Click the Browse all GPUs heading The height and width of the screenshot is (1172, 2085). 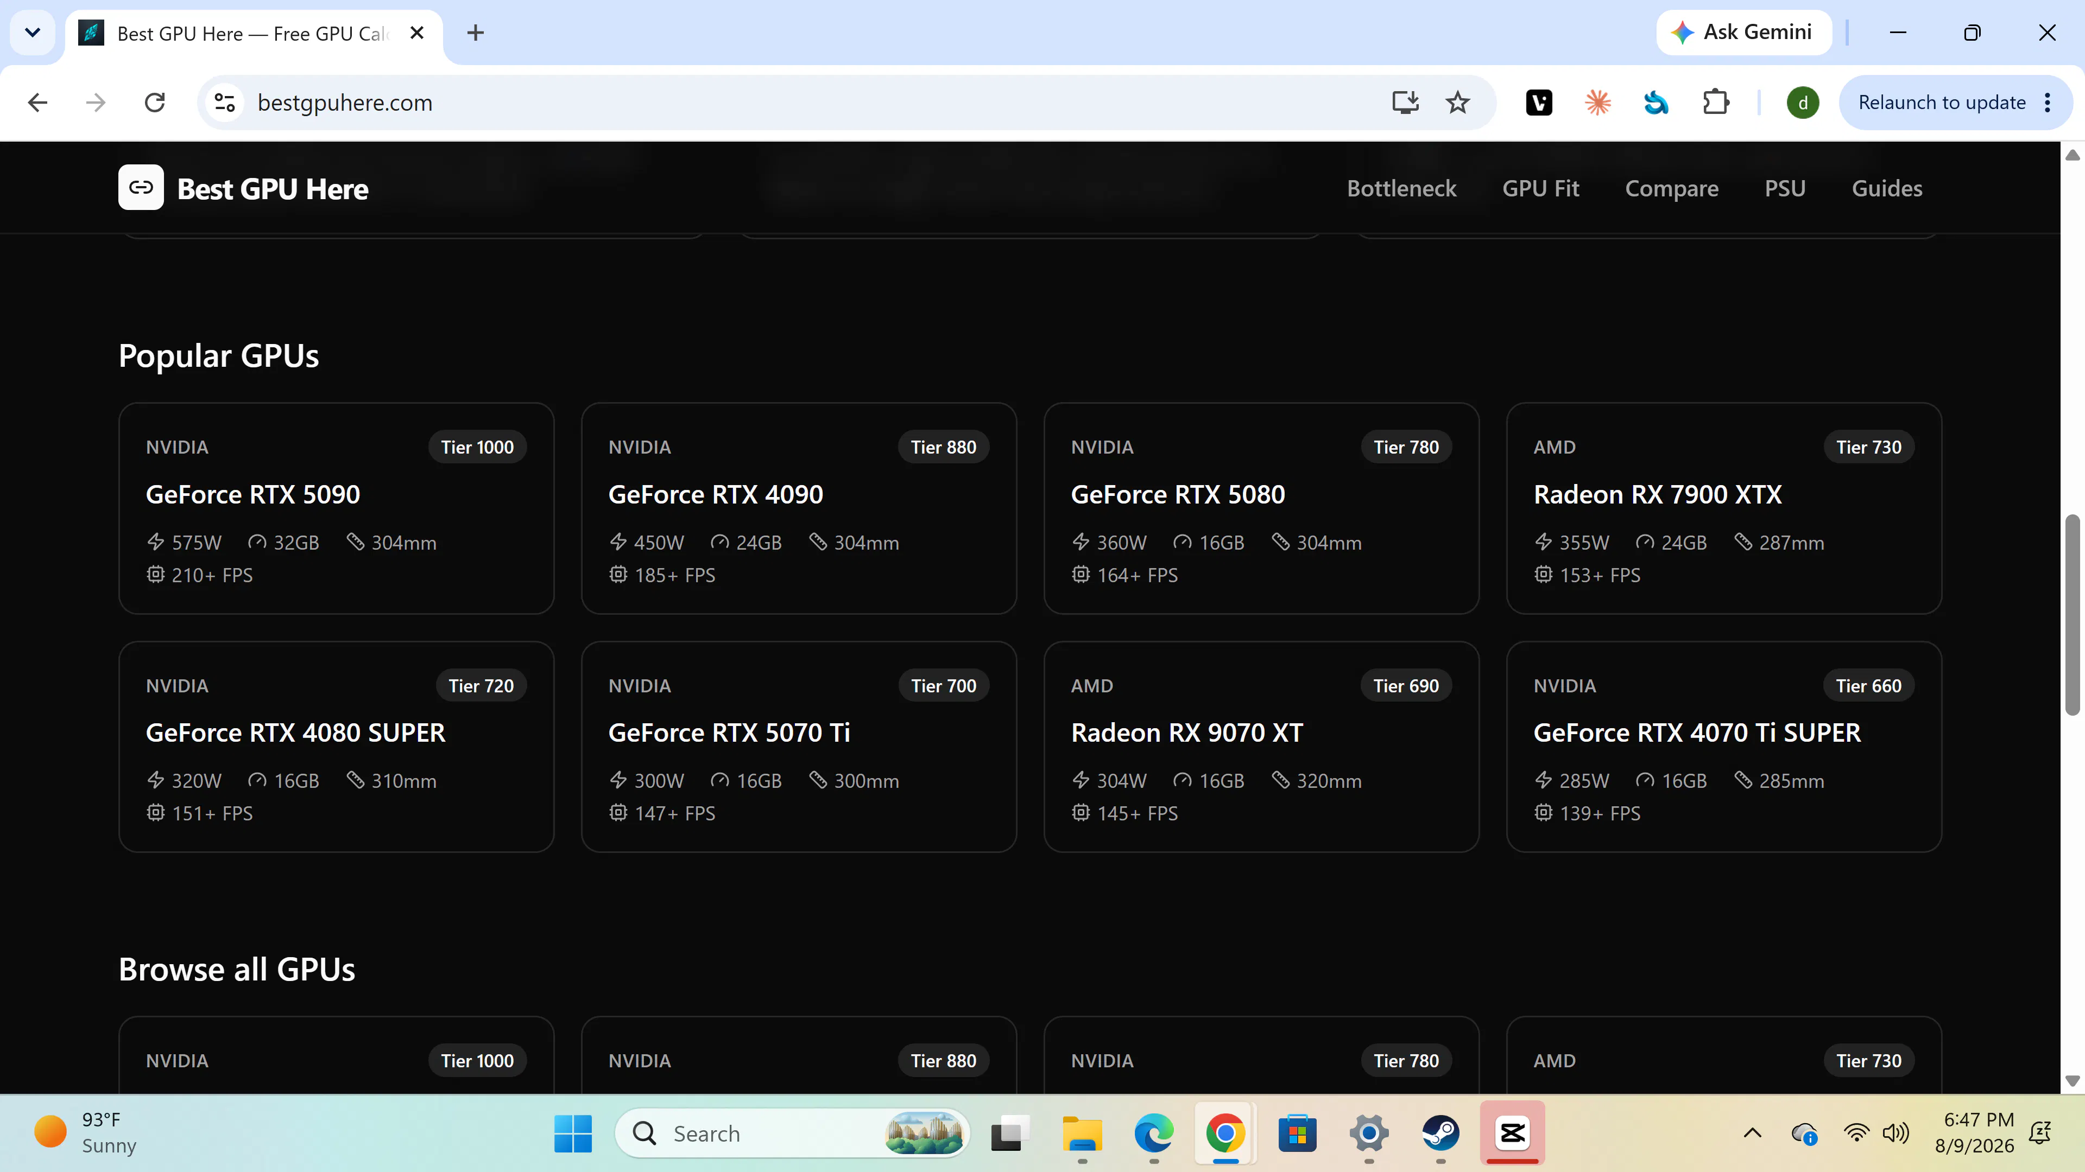(x=236, y=969)
